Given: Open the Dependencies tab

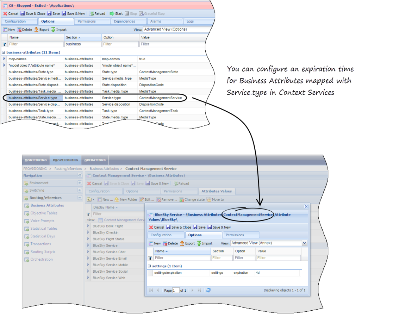Looking at the screenshot, I should [x=125, y=21].
